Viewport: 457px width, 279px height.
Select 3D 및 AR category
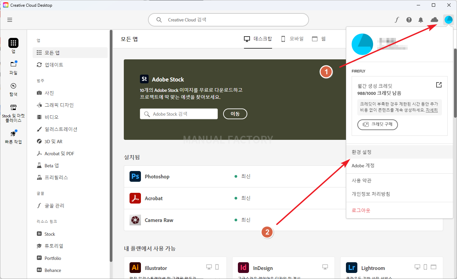pos(70,142)
